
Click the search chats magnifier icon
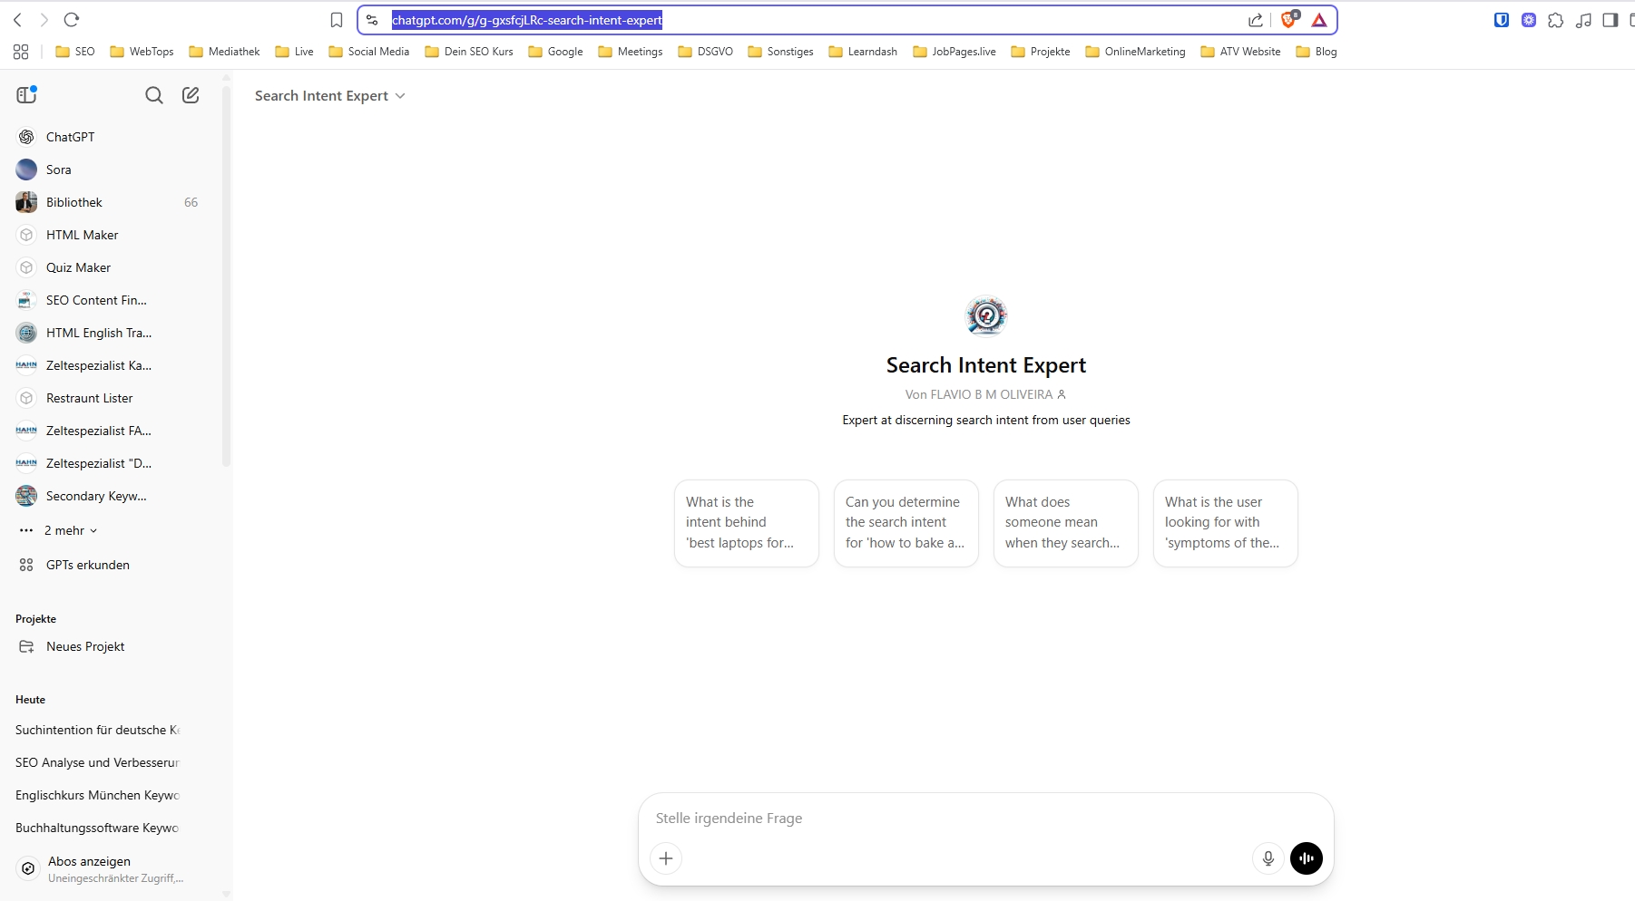point(154,95)
